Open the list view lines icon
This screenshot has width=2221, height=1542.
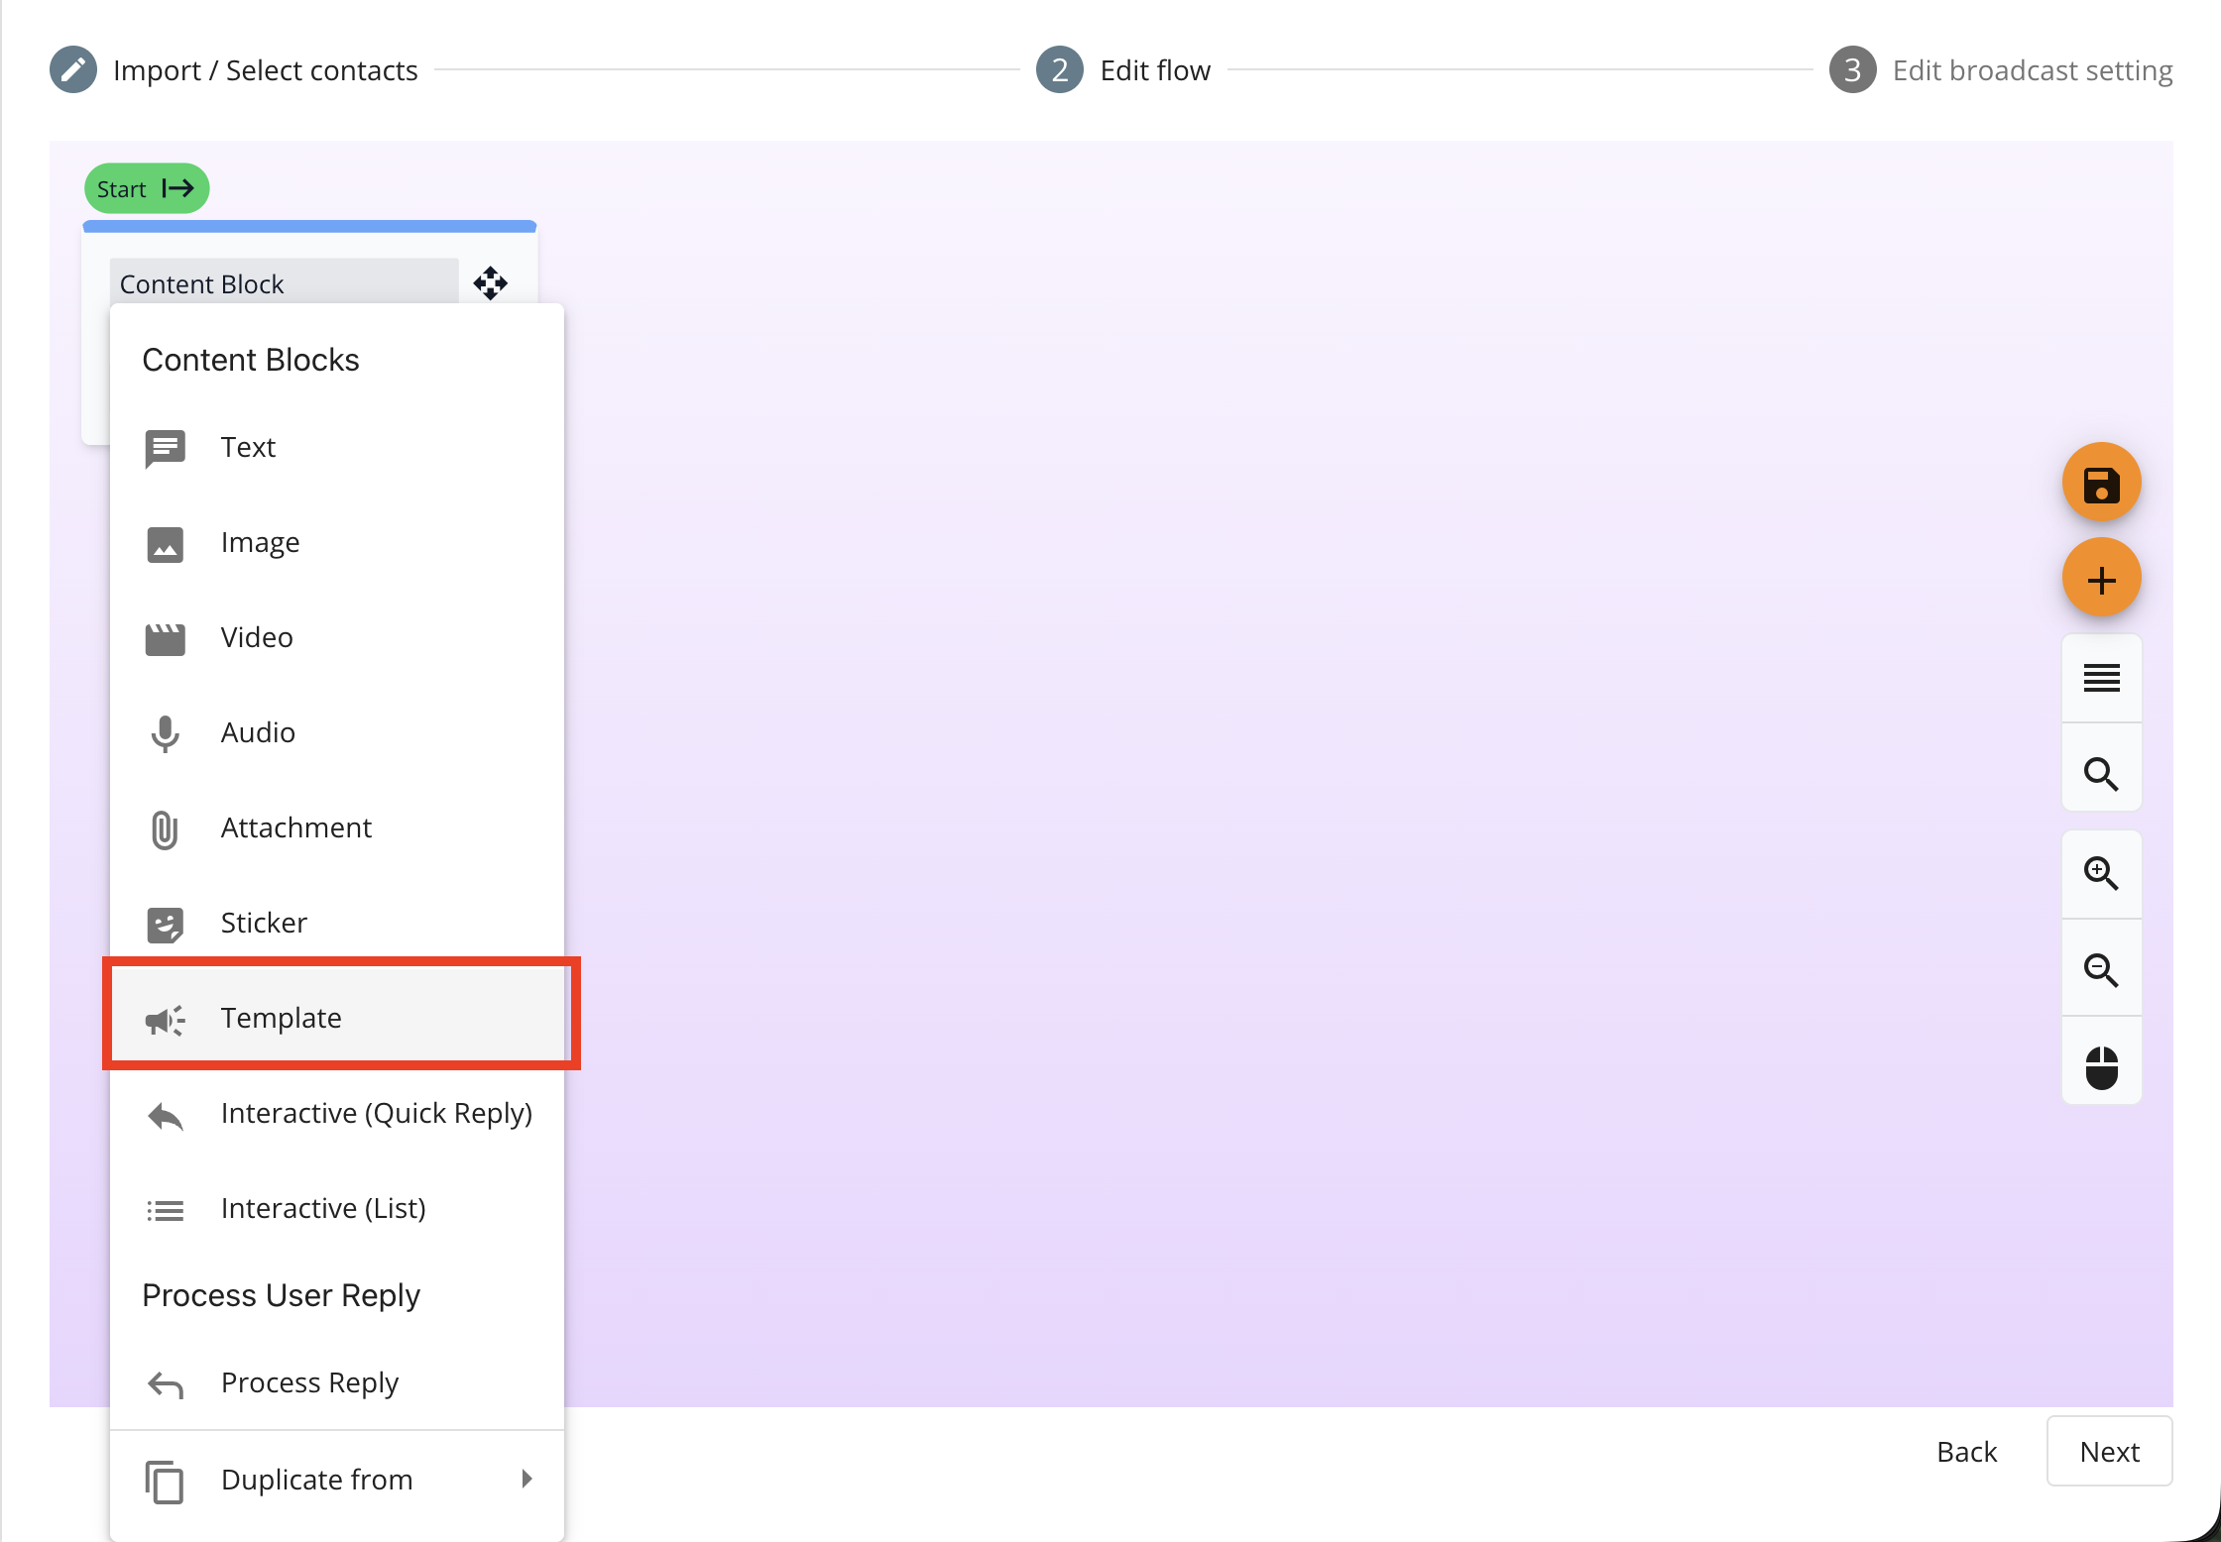point(2101,679)
